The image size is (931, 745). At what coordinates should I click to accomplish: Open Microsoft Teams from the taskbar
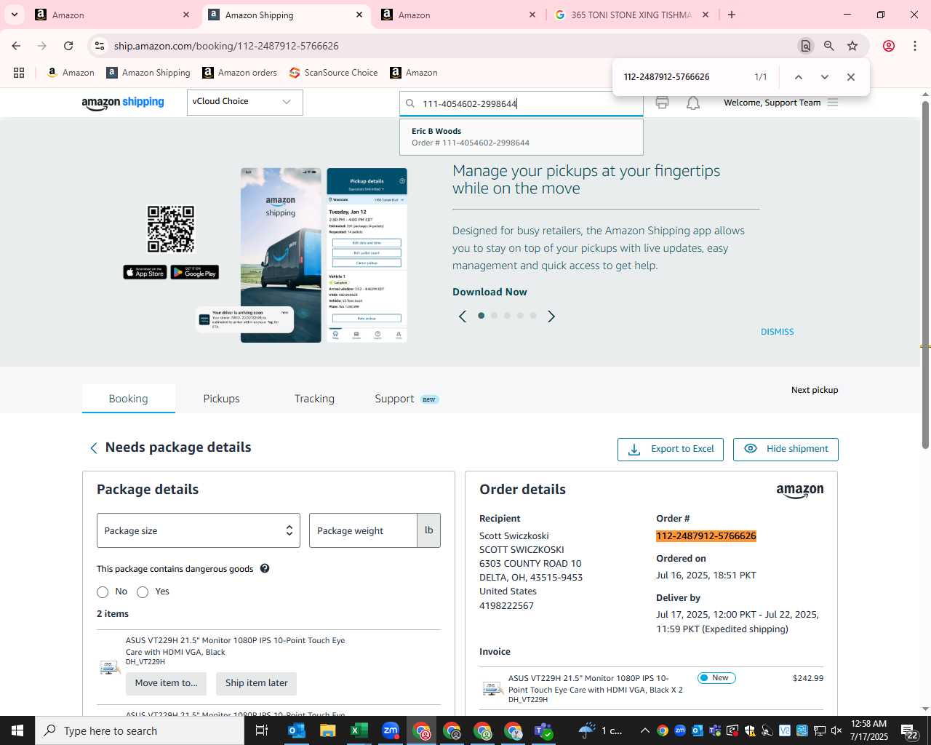point(543,730)
